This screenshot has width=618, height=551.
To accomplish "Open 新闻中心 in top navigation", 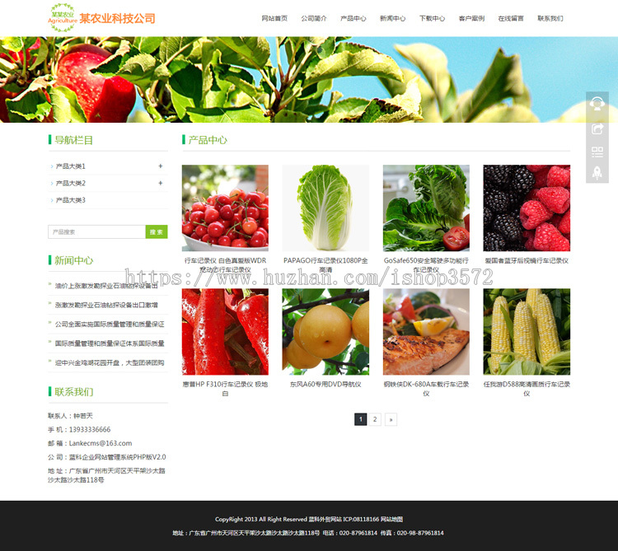I will coord(393,18).
